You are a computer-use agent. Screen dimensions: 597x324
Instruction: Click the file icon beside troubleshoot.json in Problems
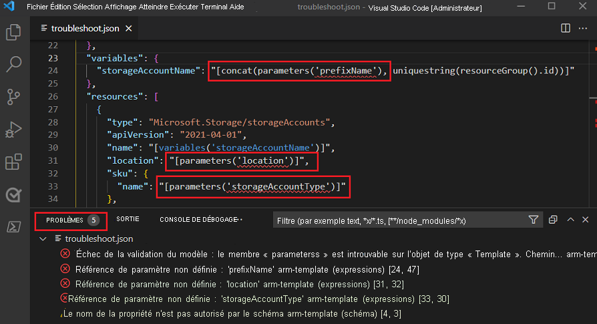tap(58, 238)
